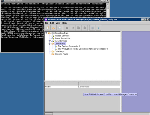Click the Paste toolbar icon

pos(85,28)
